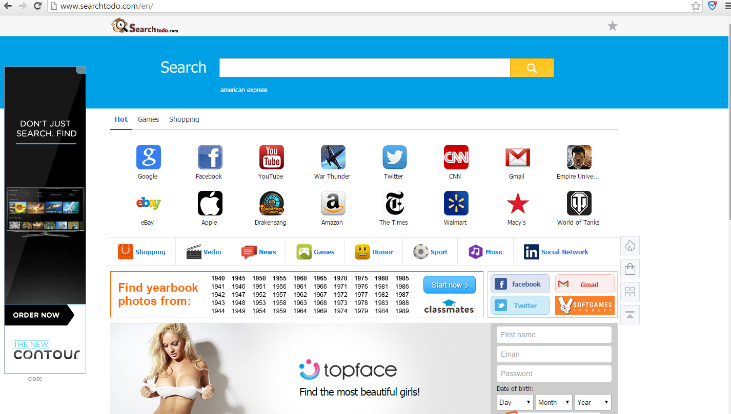Open the Shopping category in the category bar
The image size is (731, 414).
(x=142, y=252)
